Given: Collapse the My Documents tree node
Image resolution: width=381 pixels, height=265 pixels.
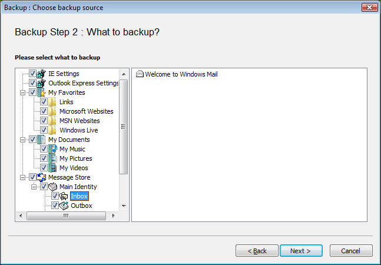Looking at the screenshot, I should pos(22,140).
